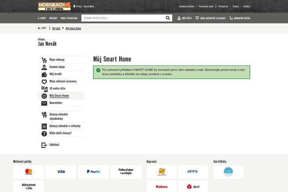288x192 pixels.
Task: Click the Můj účet breadcrumb link
Action: (x=56, y=28)
